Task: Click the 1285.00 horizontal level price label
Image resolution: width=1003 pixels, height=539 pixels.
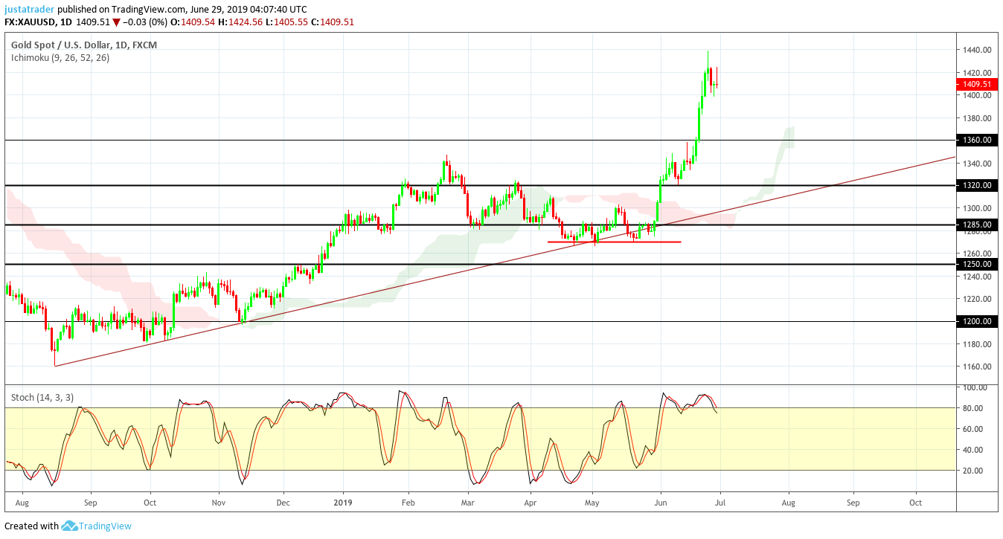Action: click(x=977, y=225)
